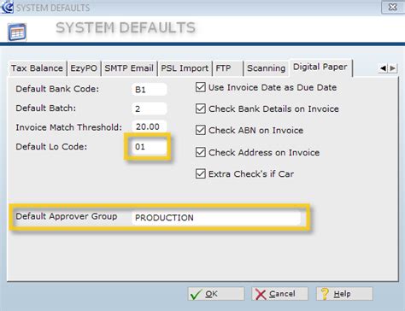Edit the Default Approver Group field
The height and width of the screenshot is (311, 405).
216,218
